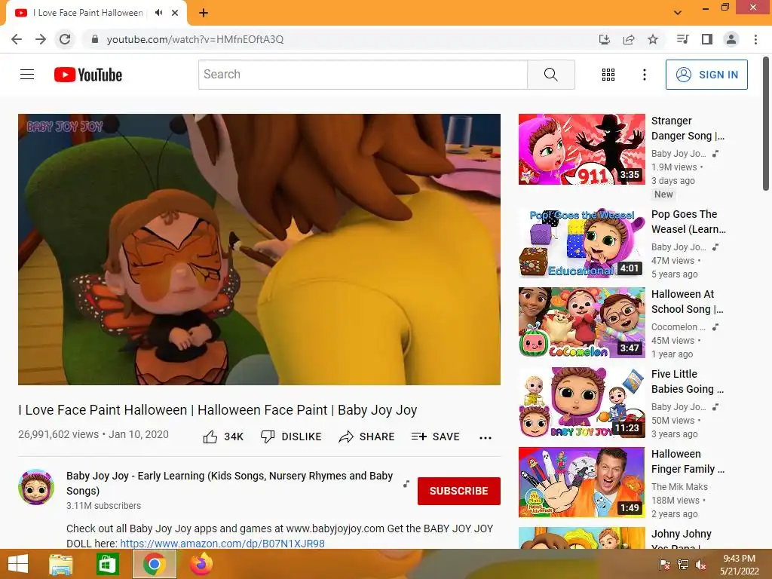Open YouTube settings three-dot menu
The image size is (772, 579).
pyautogui.click(x=644, y=75)
